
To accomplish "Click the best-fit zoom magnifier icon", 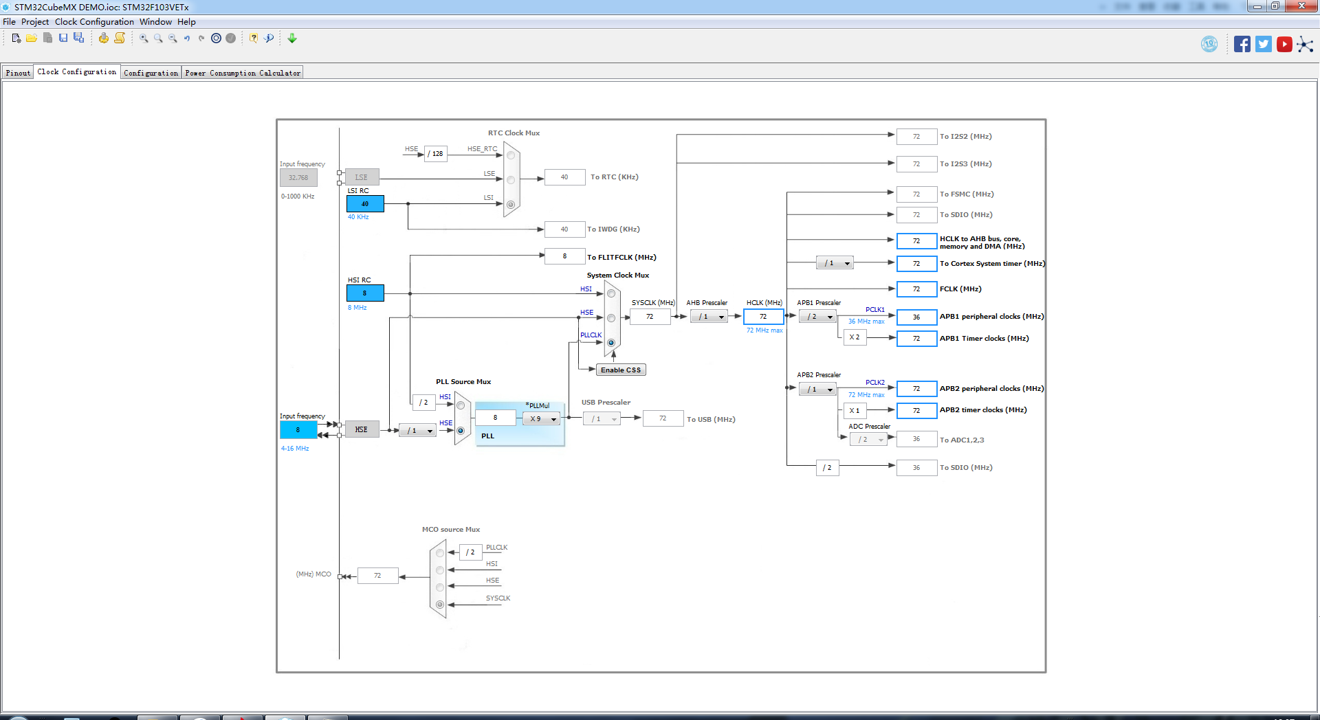I will tap(158, 38).
